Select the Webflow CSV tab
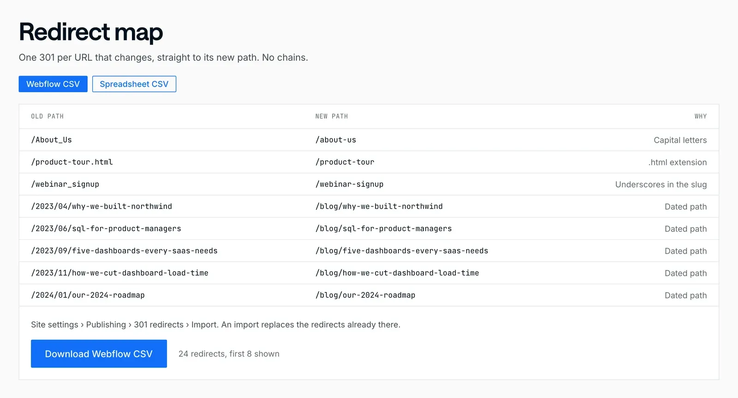This screenshot has height=398, width=738. (53, 84)
